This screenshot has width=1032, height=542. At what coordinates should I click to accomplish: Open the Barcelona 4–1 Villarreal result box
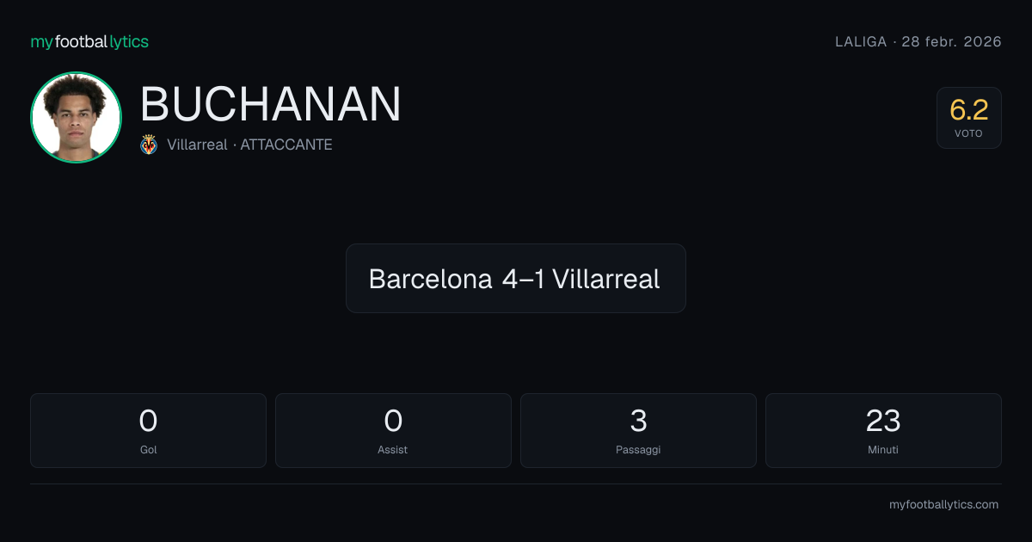click(515, 278)
